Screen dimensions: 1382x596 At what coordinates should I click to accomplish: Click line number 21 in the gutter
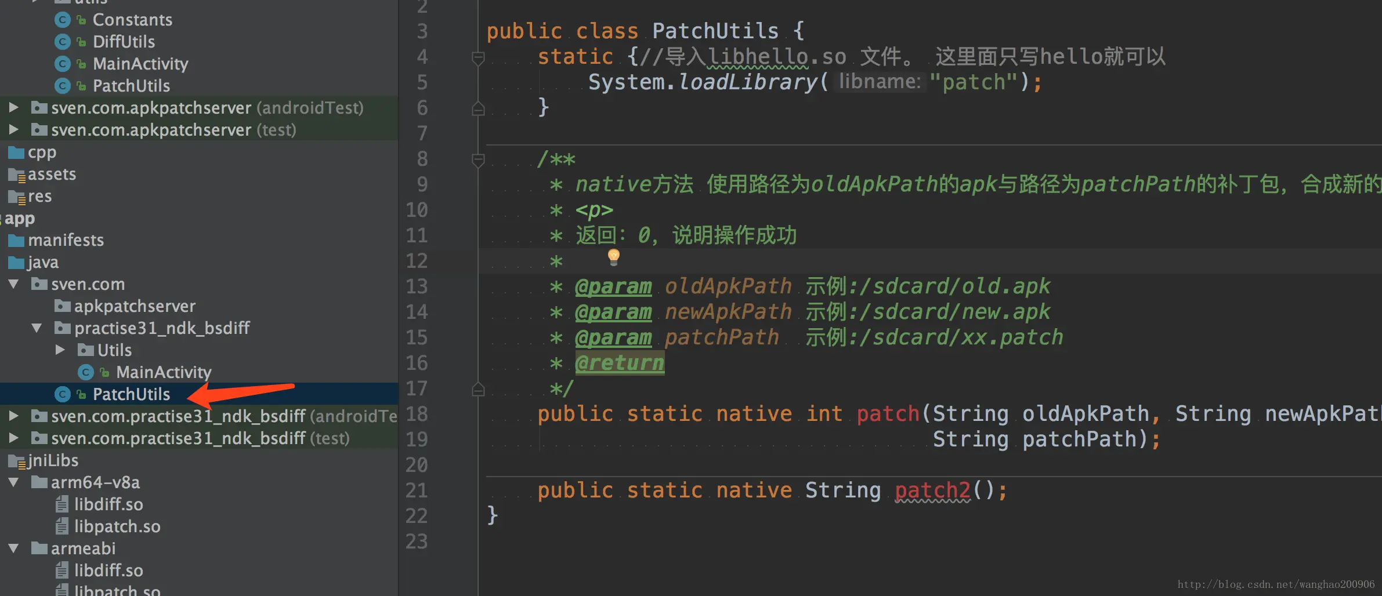click(x=417, y=490)
